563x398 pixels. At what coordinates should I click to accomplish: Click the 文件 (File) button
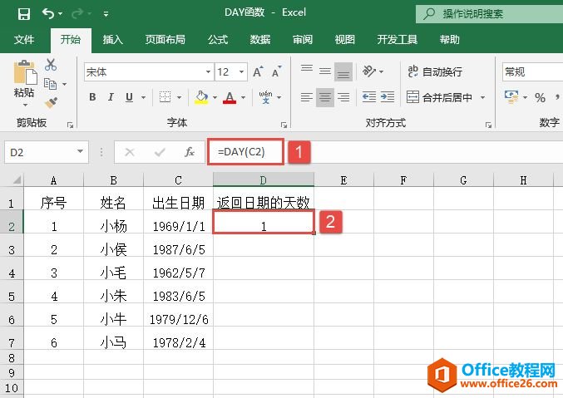coord(24,39)
